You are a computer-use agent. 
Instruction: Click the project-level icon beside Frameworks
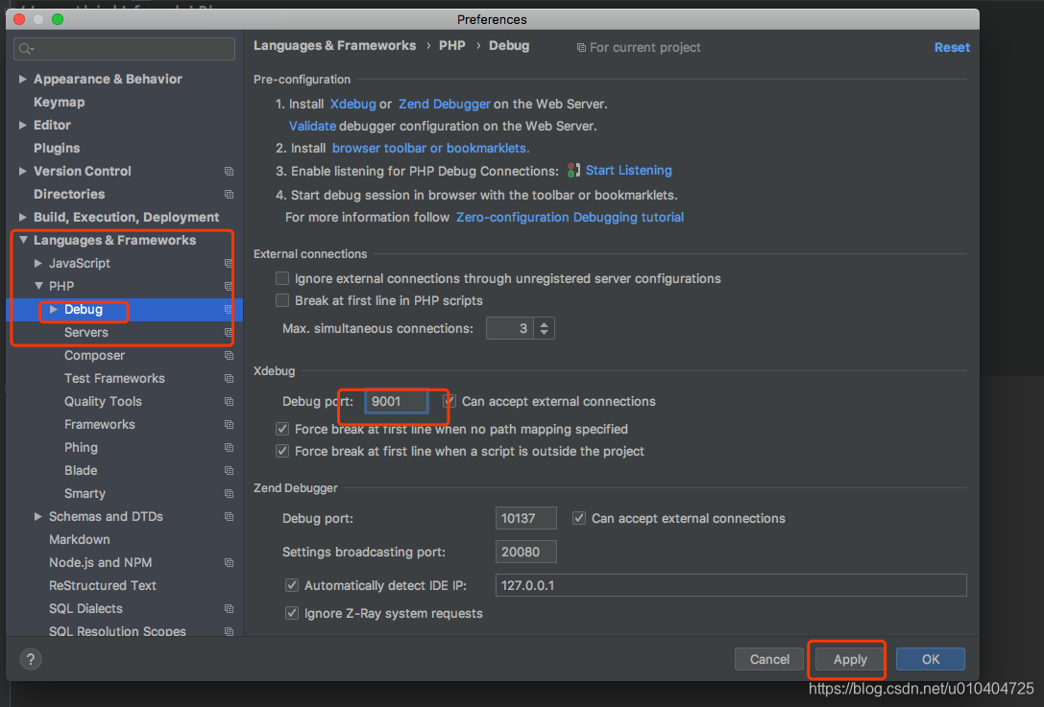229,424
